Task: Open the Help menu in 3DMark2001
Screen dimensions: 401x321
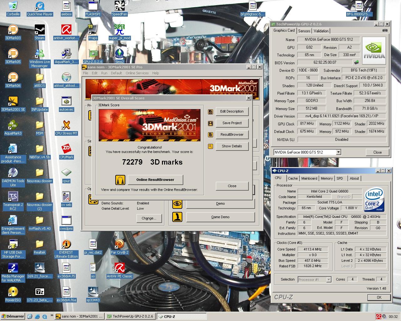Action: pyautogui.click(x=155, y=73)
